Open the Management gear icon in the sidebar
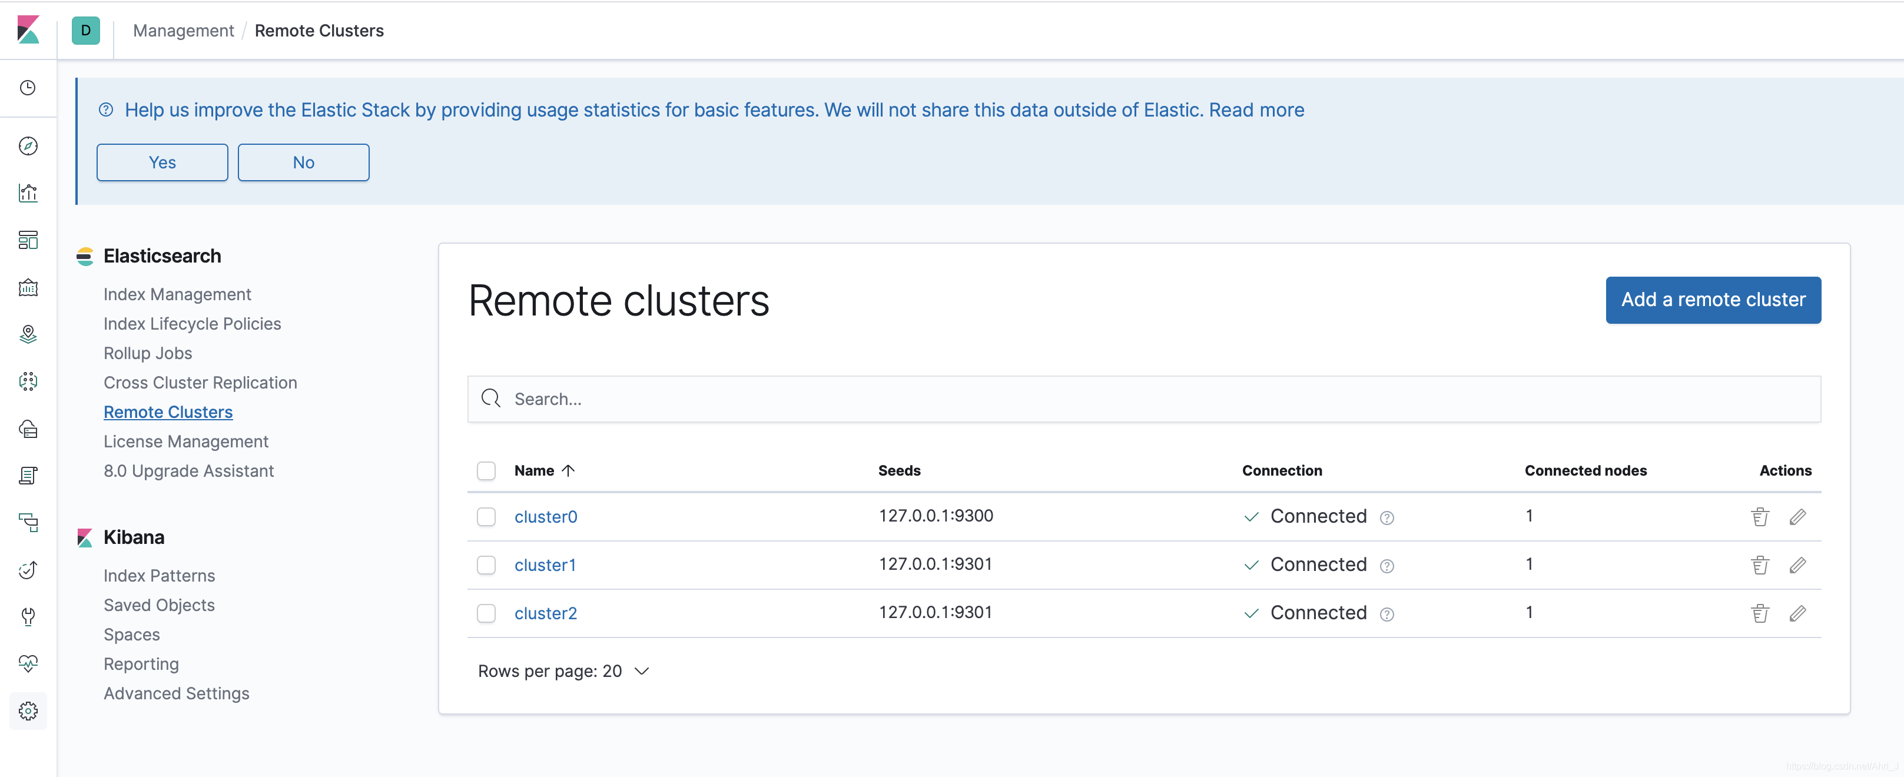Viewport: 1904px width, 777px height. (x=28, y=711)
